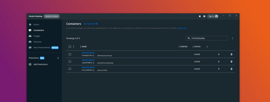Open ubuntu:latest link for ubuntu-G20H
This screenshot has width=270, height=102.
(88, 67)
